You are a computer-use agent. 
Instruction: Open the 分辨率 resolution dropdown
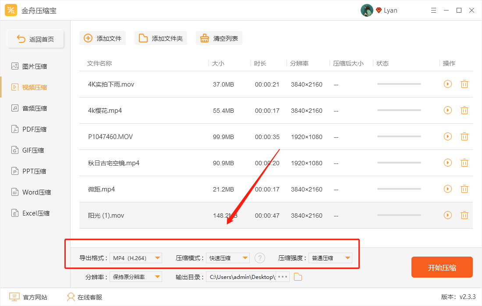click(136, 277)
